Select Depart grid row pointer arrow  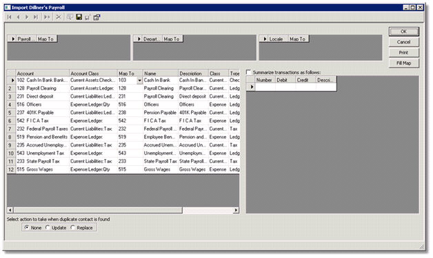point(139,39)
